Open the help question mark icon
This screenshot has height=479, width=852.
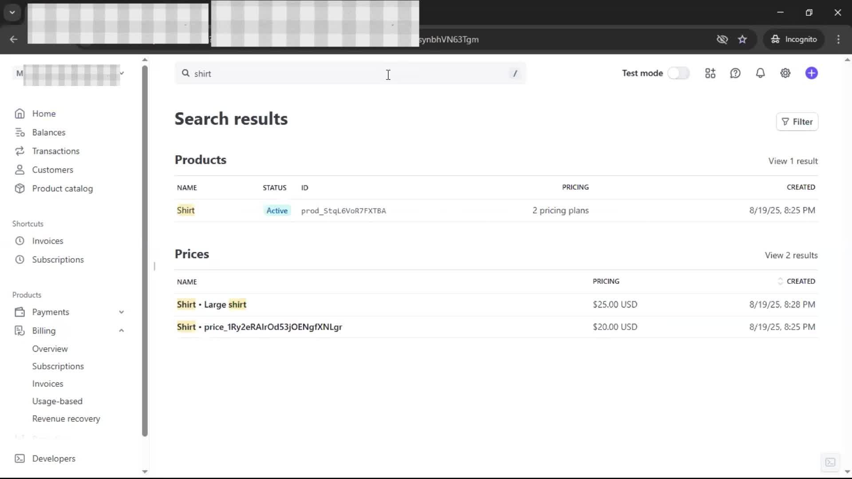(x=735, y=73)
